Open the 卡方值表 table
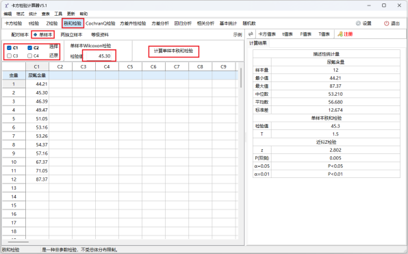This screenshot has height=254, width=408. 267,34
